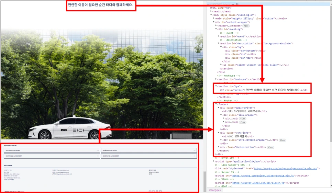Collapse the vcnc-info div node

[219, 133]
